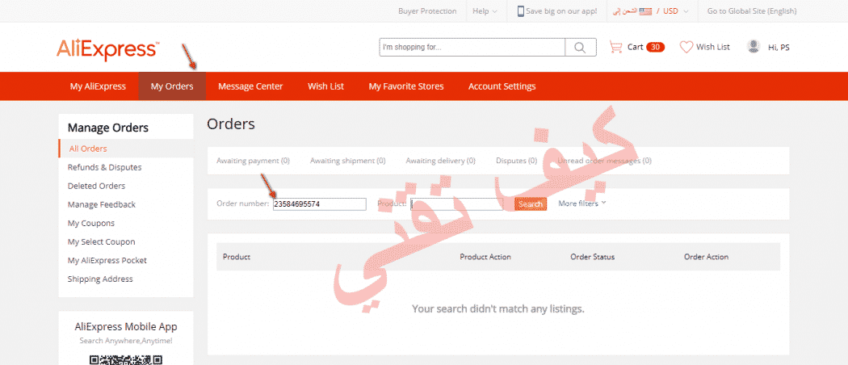Viewport: 848px width, 365px height.
Task: Click the orange Search button
Action: pos(531,203)
